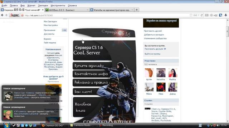Viewport: 229px width, 128px height.
Task: Open Milana member avatar
Action: pyautogui.click(x=149, y=87)
